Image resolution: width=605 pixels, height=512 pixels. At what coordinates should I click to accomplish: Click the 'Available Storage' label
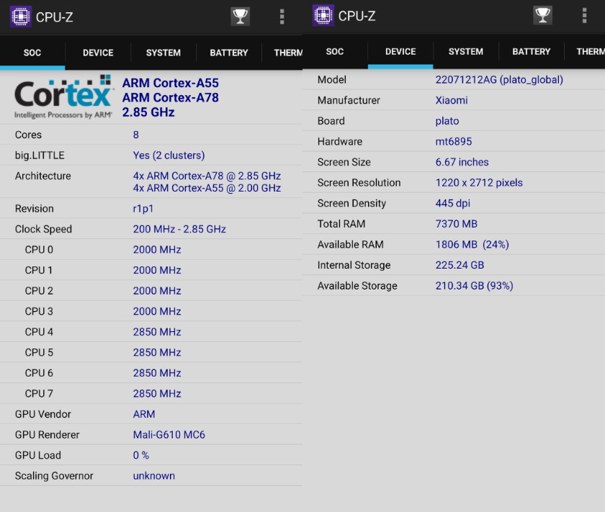pos(357,286)
